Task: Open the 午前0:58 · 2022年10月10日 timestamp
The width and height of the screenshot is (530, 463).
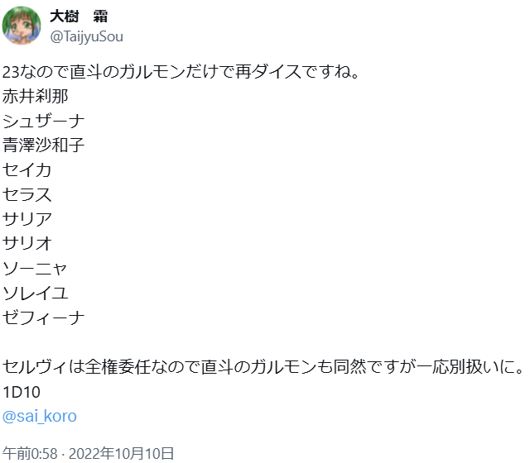Action: point(89,453)
